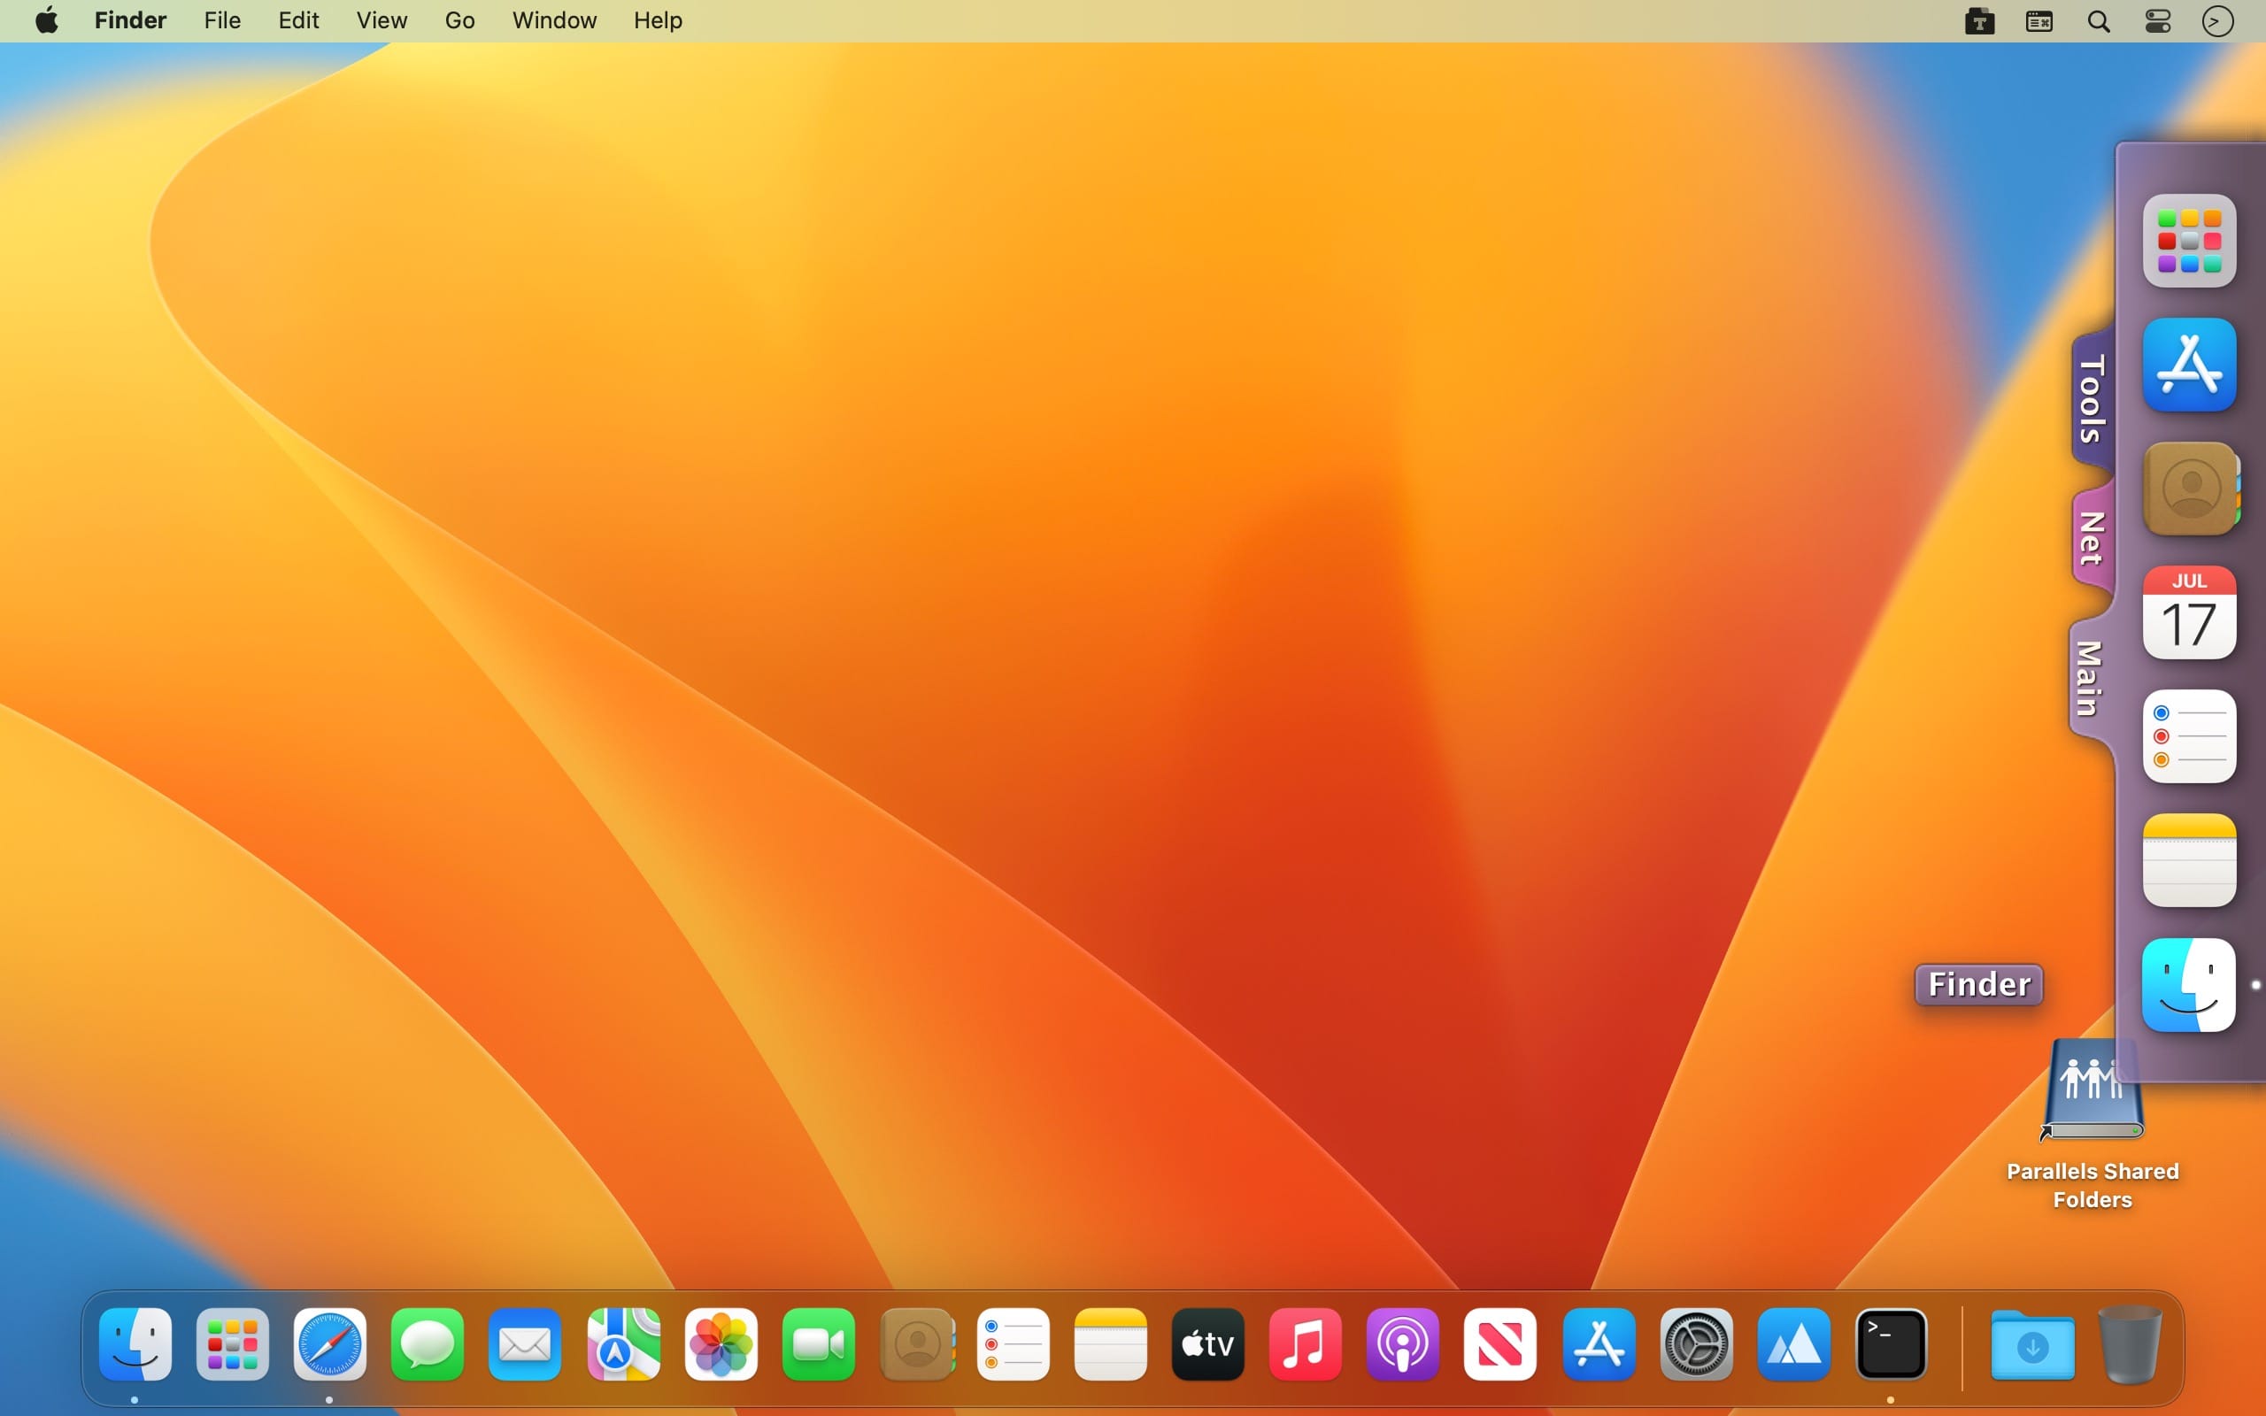Launch Apple TV from the Dock
This screenshot has height=1416, width=2266.
click(x=1208, y=1344)
